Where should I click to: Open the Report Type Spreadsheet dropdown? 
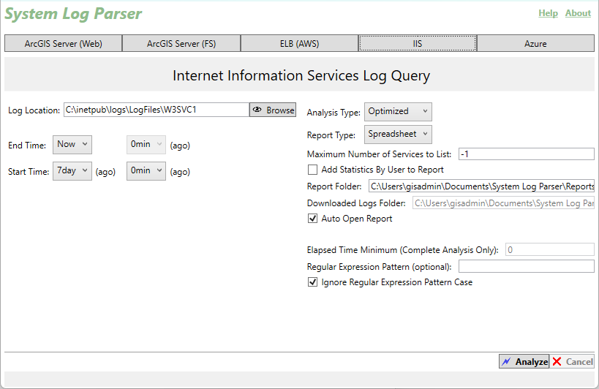click(x=398, y=135)
